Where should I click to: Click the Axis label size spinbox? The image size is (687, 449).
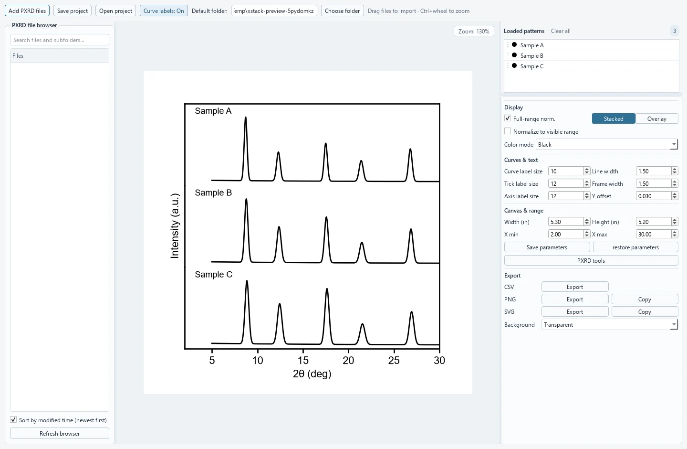click(x=569, y=196)
